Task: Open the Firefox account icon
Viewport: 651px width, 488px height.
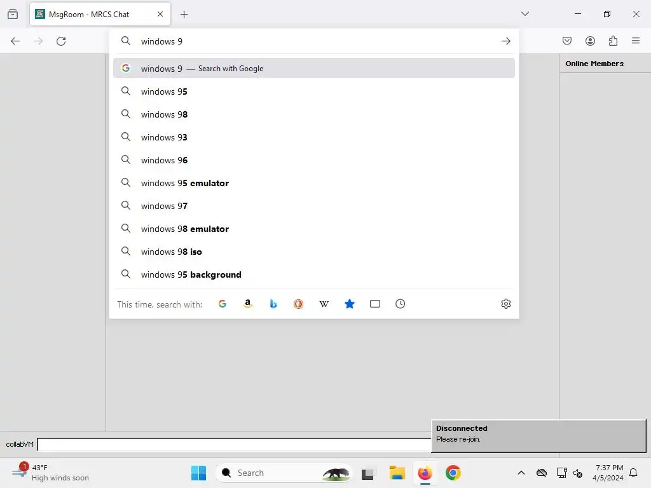Action: (x=590, y=41)
